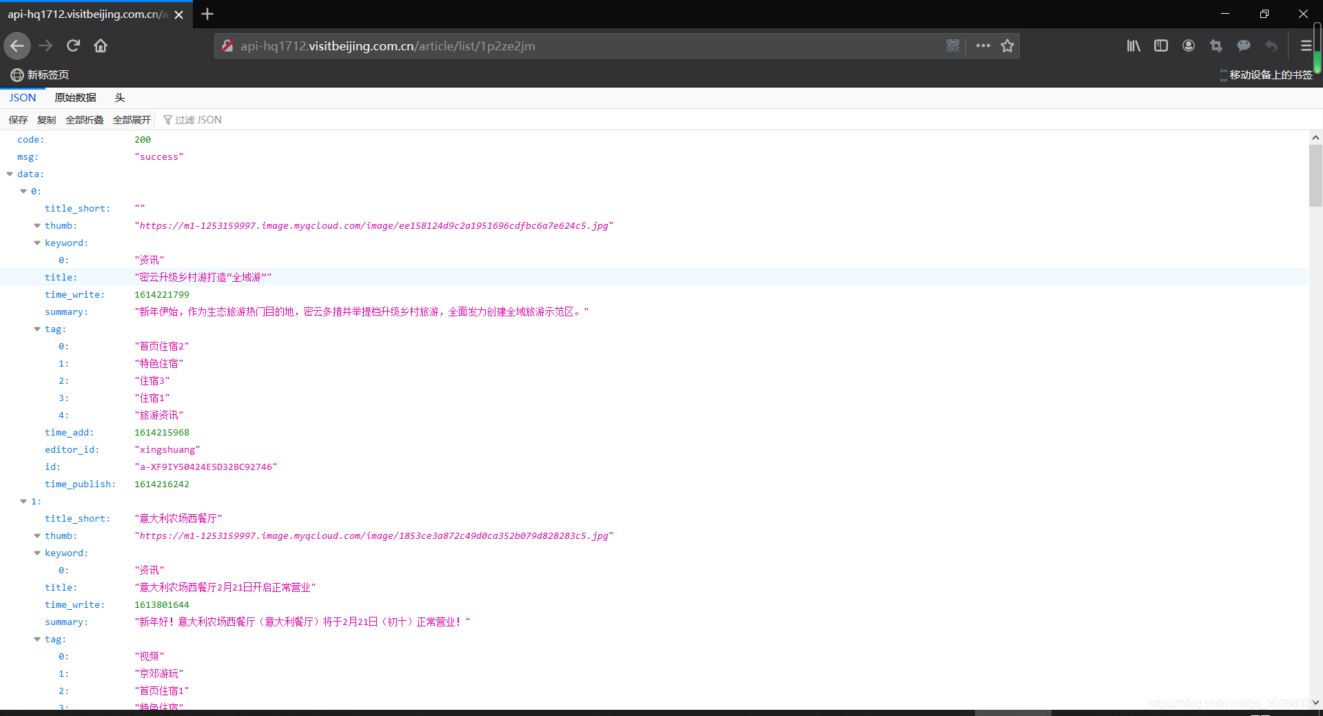Select the summary starting 新年伊始
The height and width of the screenshot is (716, 1323).
coord(362,312)
